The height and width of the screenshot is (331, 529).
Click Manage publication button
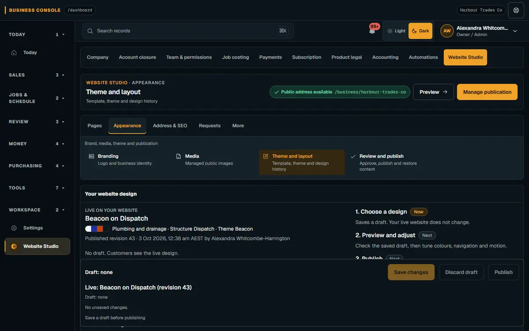click(x=487, y=92)
